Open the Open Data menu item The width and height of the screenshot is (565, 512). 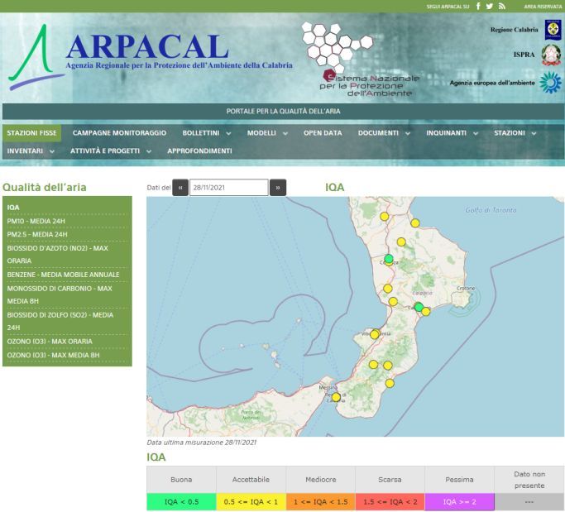click(x=322, y=133)
